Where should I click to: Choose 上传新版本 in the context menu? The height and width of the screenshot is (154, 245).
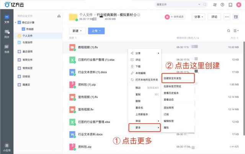point(145,115)
